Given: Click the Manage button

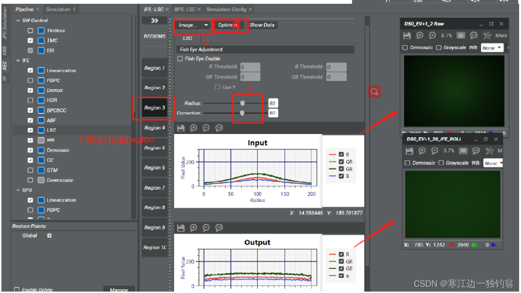Looking at the screenshot, I should click(x=119, y=289).
